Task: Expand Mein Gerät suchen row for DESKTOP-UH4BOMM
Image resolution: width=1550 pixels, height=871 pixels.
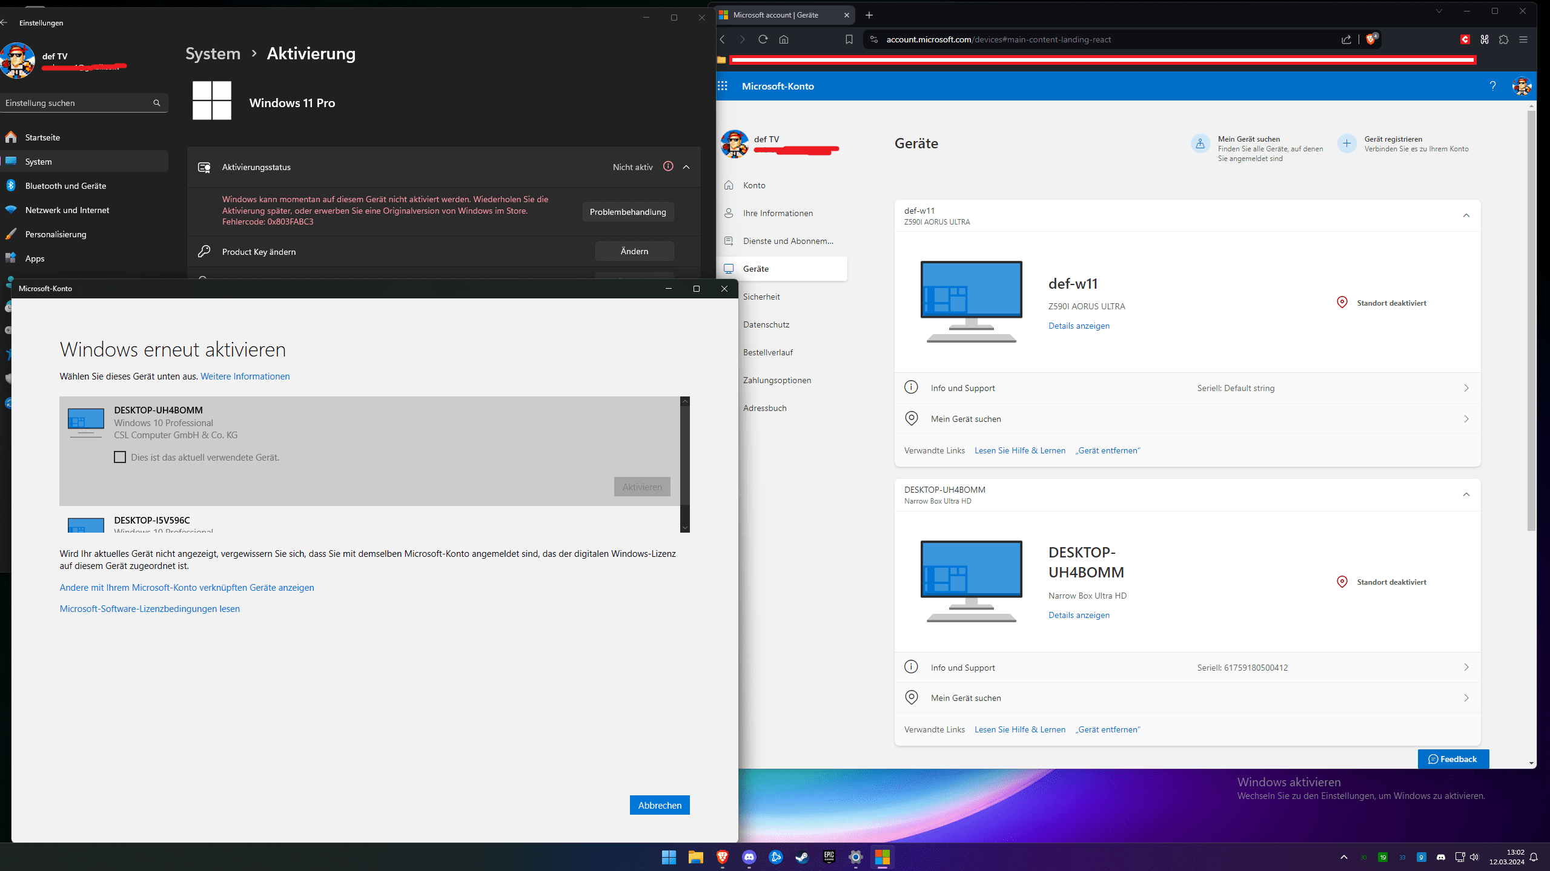Action: pos(1188,698)
